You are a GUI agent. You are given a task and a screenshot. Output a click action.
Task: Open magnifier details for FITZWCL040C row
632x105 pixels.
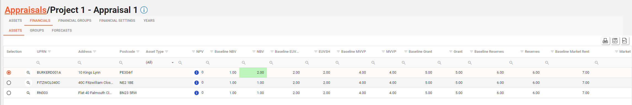[28, 83]
